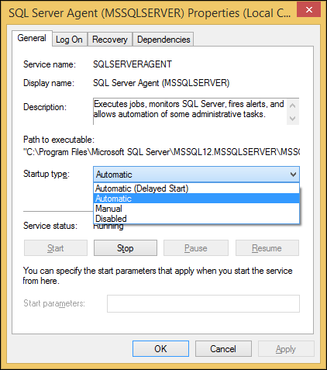The width and height of the screenshot is (327, 370).
Task: Open the Recovery tab
Action: (x=110, y=40)
